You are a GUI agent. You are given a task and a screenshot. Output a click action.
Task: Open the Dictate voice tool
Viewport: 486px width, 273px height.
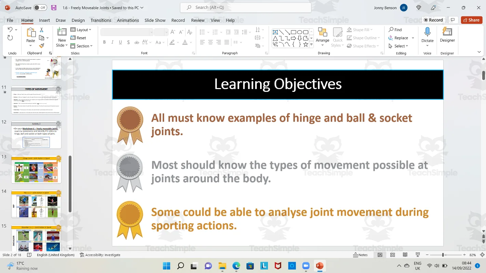pos(427,35)
